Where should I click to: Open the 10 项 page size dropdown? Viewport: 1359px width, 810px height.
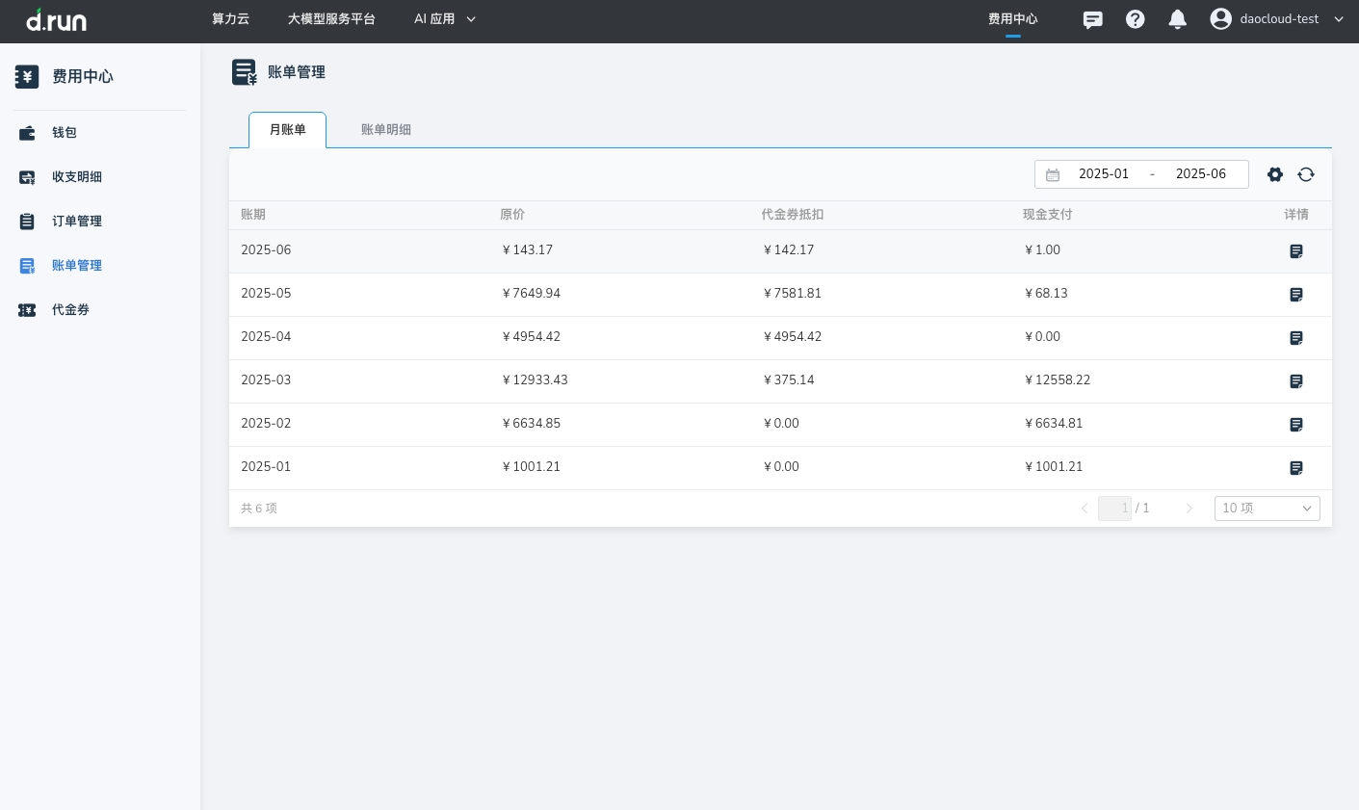pyautogui.click(x=1268, y=509)
